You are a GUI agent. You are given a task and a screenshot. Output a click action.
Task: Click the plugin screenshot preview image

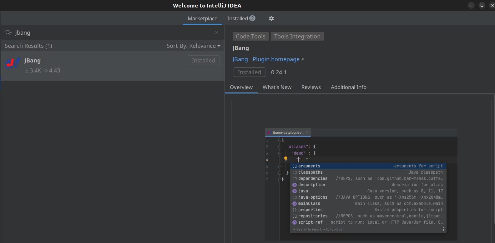point(361,184)
